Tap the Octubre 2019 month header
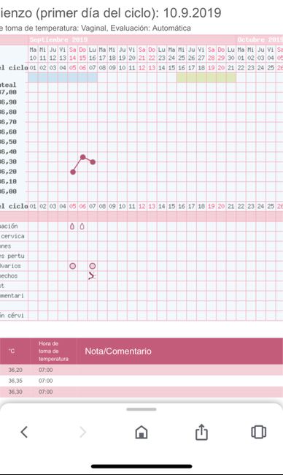283x475 pixels. click(260, 39)
